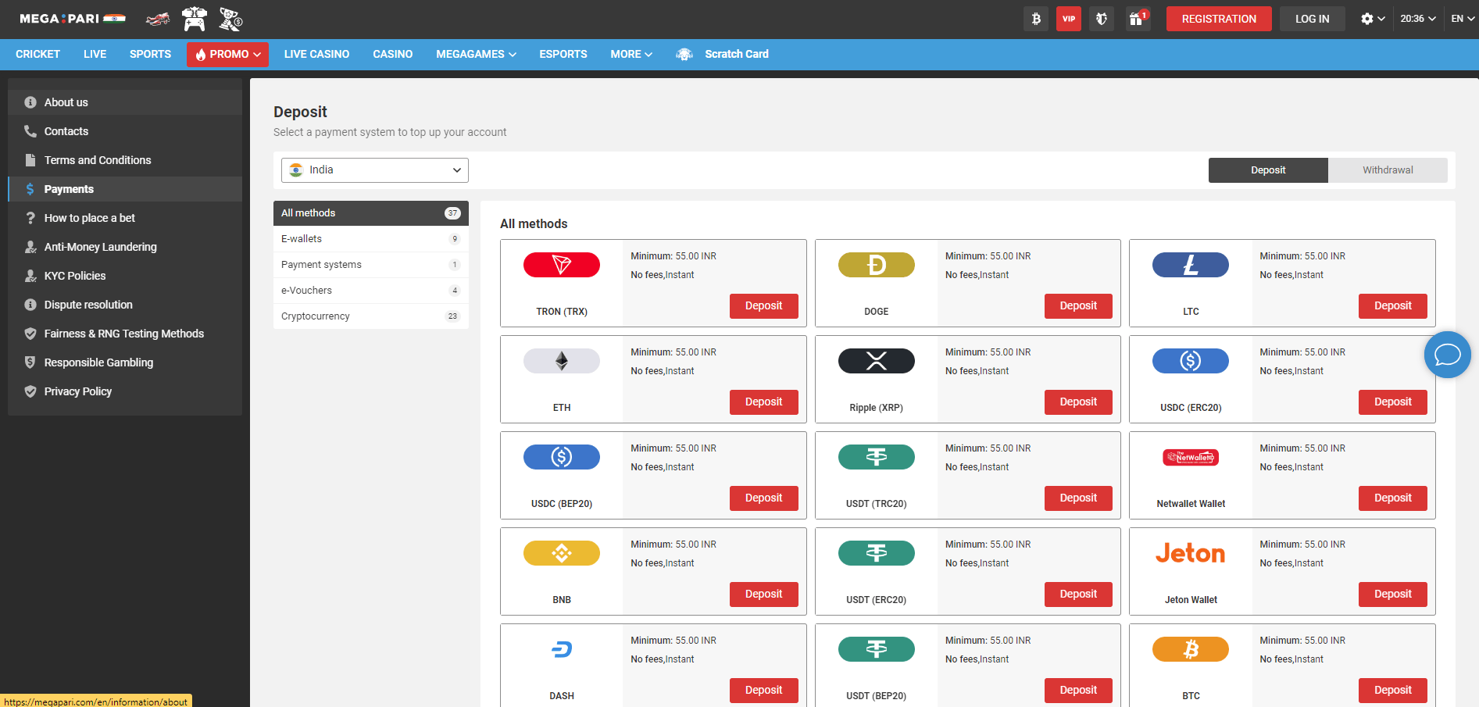The image size is (1479, 707).
Task: Go to ESPORTS section
Action: coord(563,54)
